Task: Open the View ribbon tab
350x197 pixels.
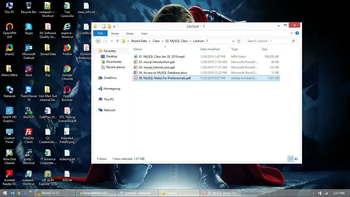Action: (144, 33)
